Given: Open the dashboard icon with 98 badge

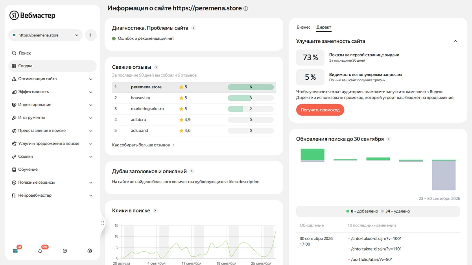Looking at the screenshot, I should pyautogui.click(x=15, y=250).
